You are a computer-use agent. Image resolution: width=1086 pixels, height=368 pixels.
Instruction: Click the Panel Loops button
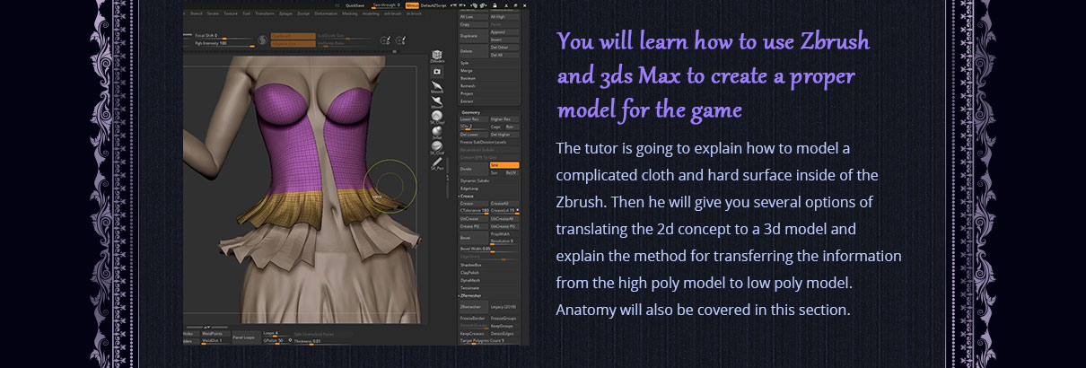tap(246, 337)
